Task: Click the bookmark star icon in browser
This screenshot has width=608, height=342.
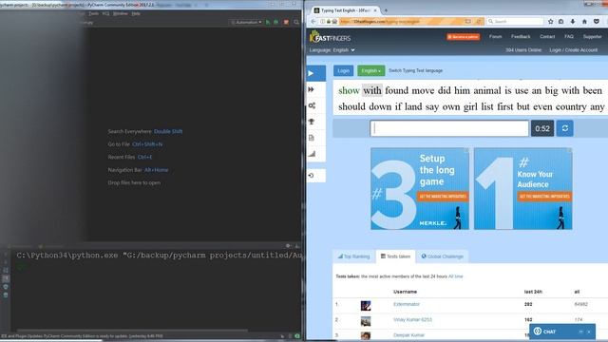Action: coord(550,21)
